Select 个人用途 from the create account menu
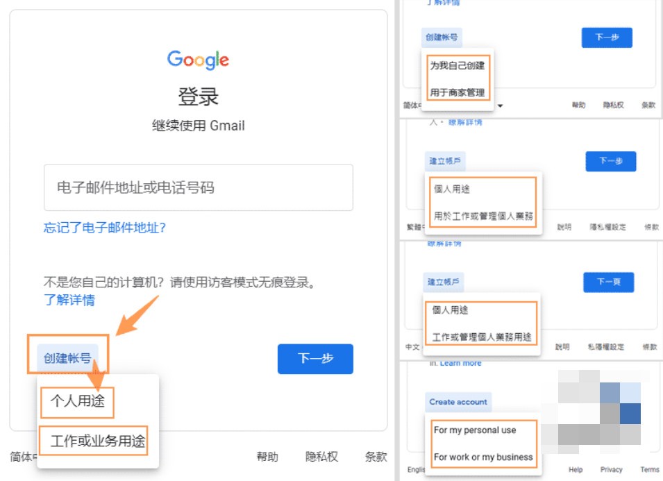The width and height of the screenshot is (663, 481). pyautogui.click(x=78, y=400)
